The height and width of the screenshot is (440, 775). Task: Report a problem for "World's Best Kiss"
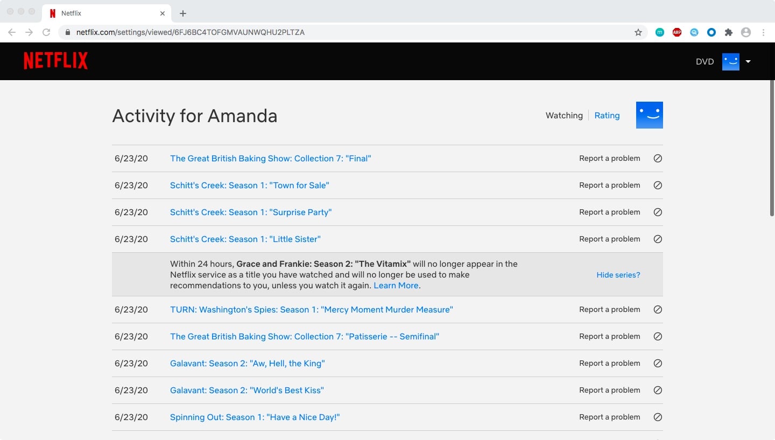[610, 391]
